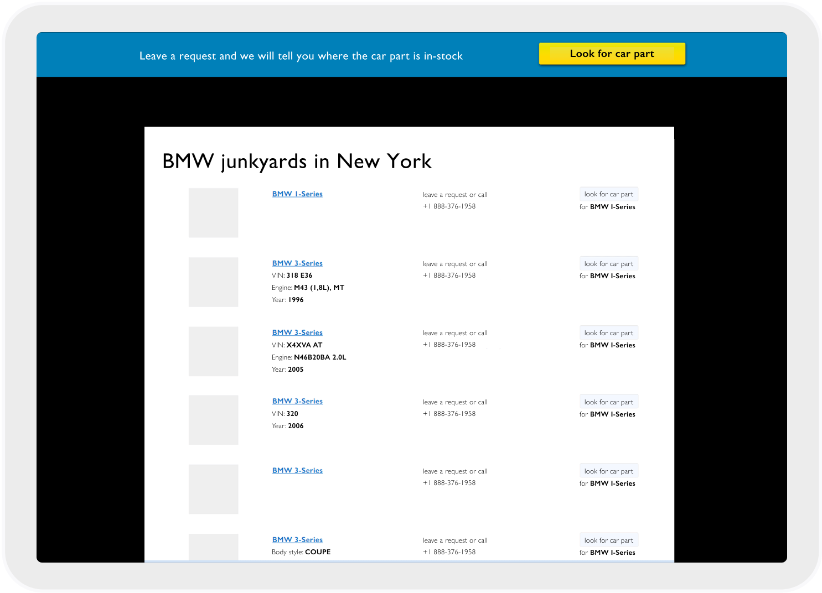Open the BMW 3-Series COUPE listing link

[x=297, y=539]
